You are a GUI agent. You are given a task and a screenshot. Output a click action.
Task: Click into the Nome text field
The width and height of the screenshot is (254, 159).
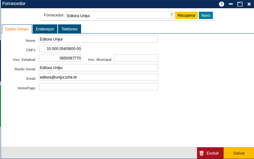(98, 39)
